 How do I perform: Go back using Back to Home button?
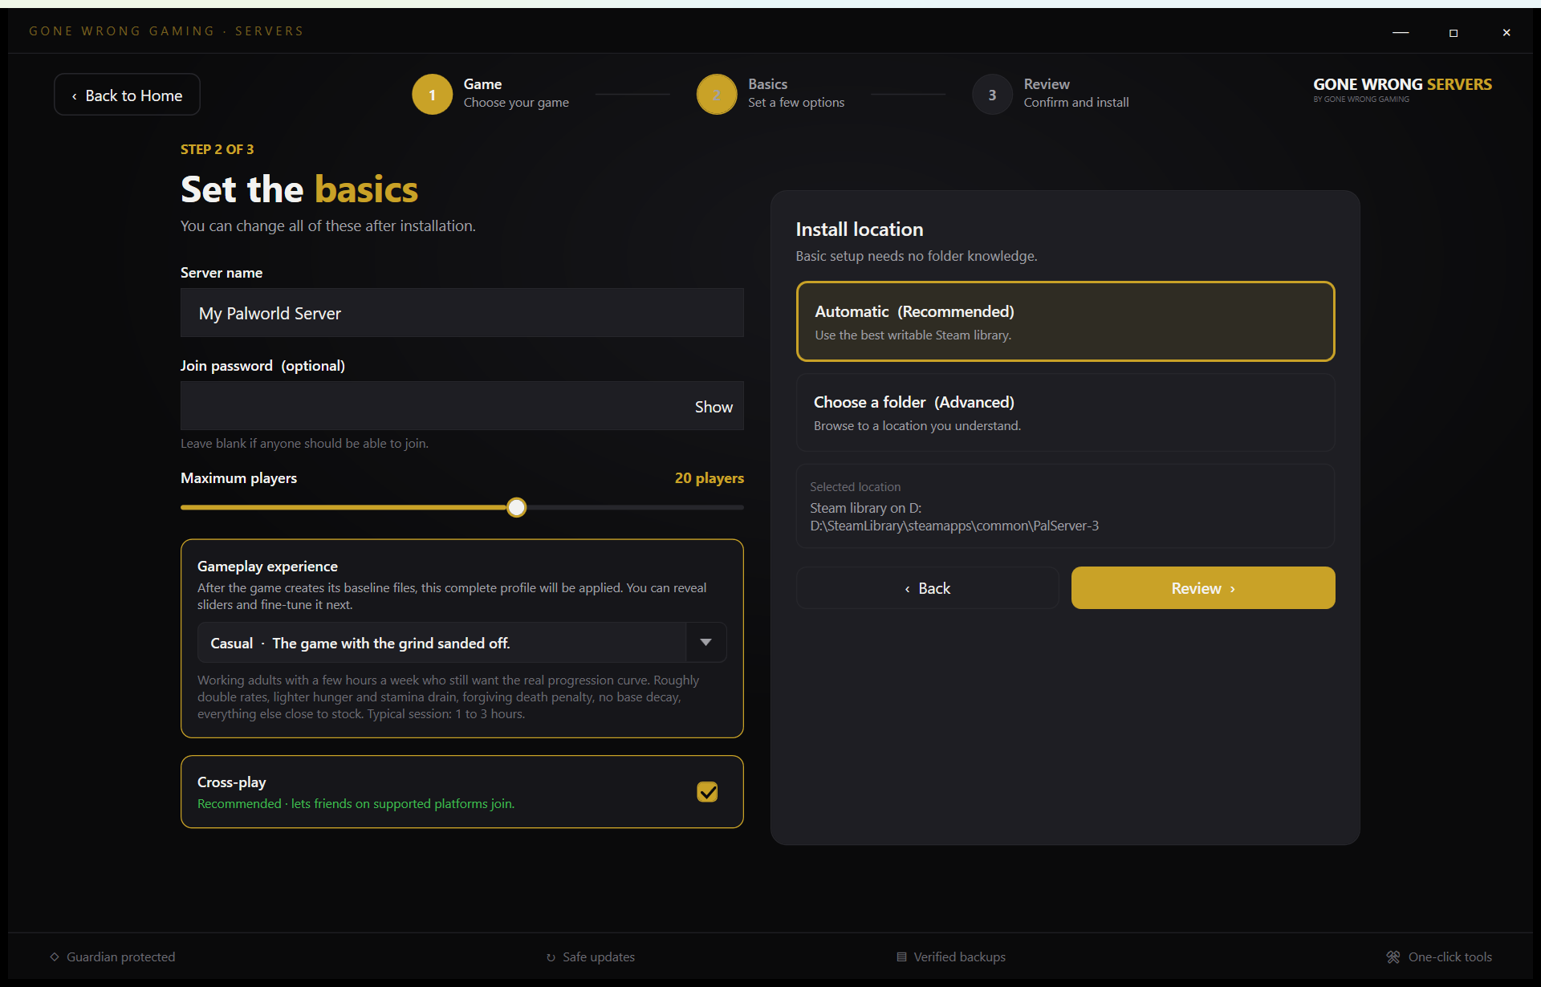127,95
